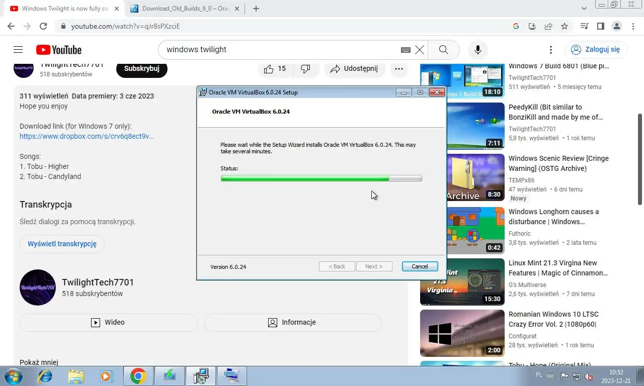
Task: Open Windows 7 Build 6801 video thumbnail
Action: 462,81
